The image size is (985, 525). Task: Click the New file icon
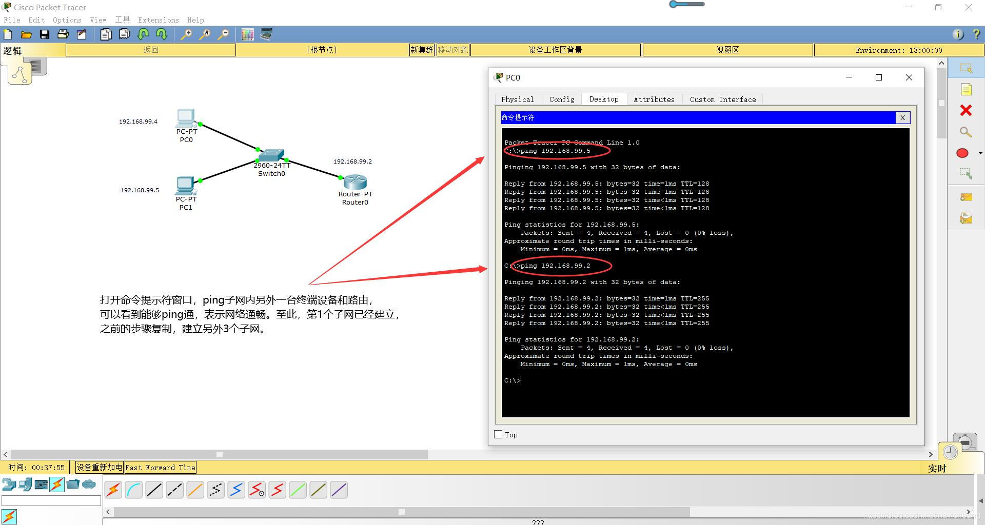click(x=8, y=34)
